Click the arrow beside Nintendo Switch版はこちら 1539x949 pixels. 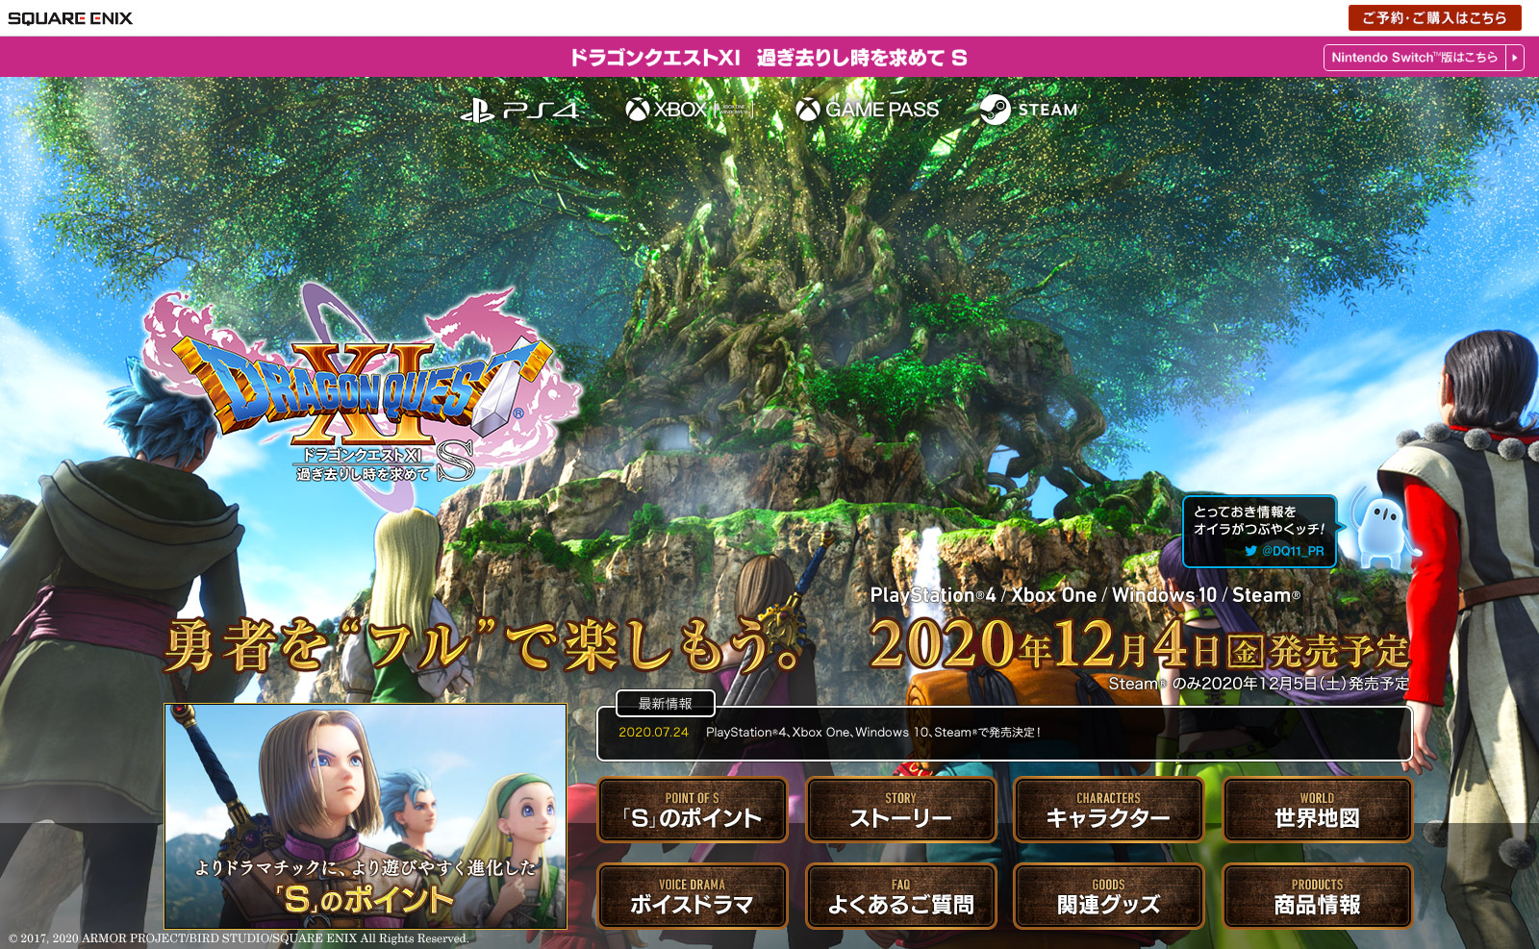click(1515, 58)
